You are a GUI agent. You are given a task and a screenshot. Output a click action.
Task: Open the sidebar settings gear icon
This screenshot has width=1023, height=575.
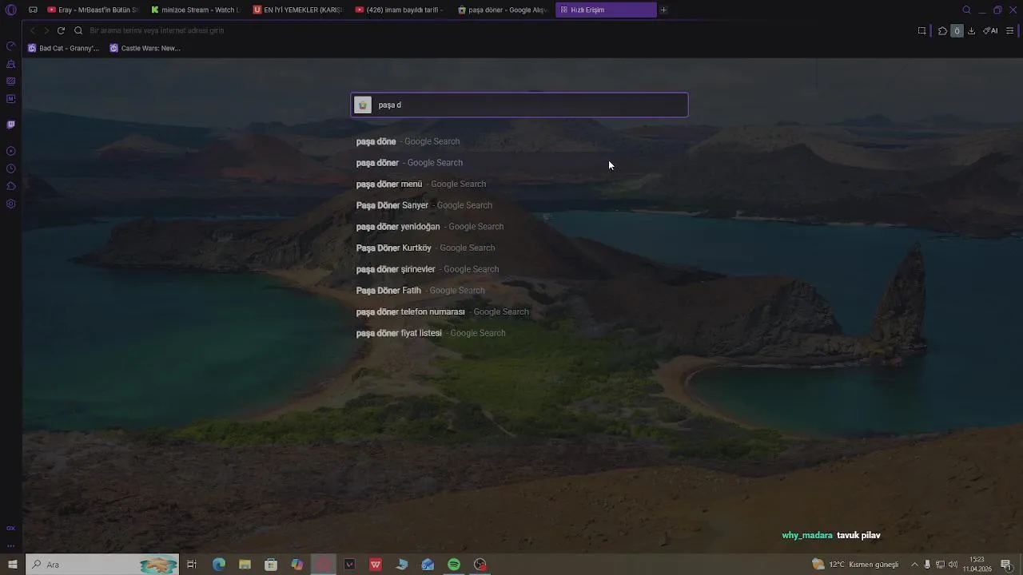click(10, 204)
